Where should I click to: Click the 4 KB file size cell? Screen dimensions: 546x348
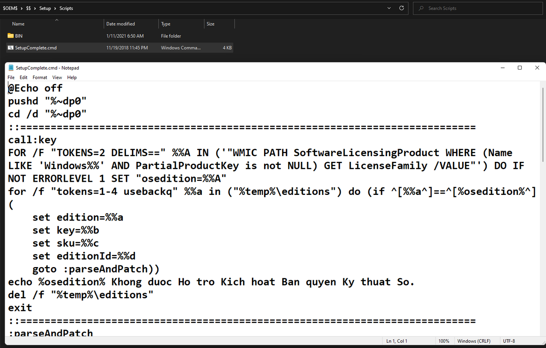point(227,48)
